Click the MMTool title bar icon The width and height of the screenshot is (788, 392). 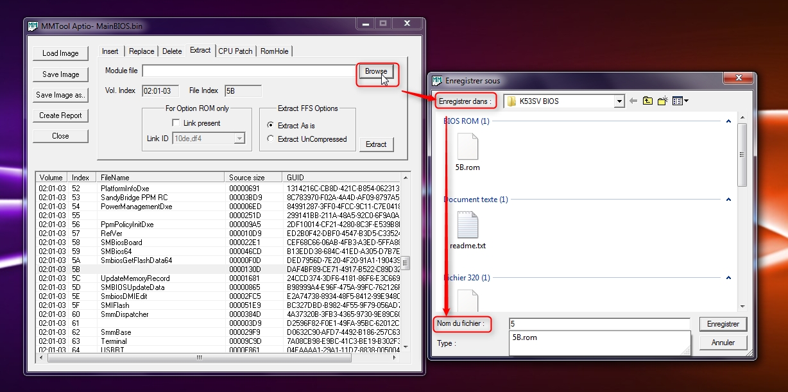pos(33,26)
